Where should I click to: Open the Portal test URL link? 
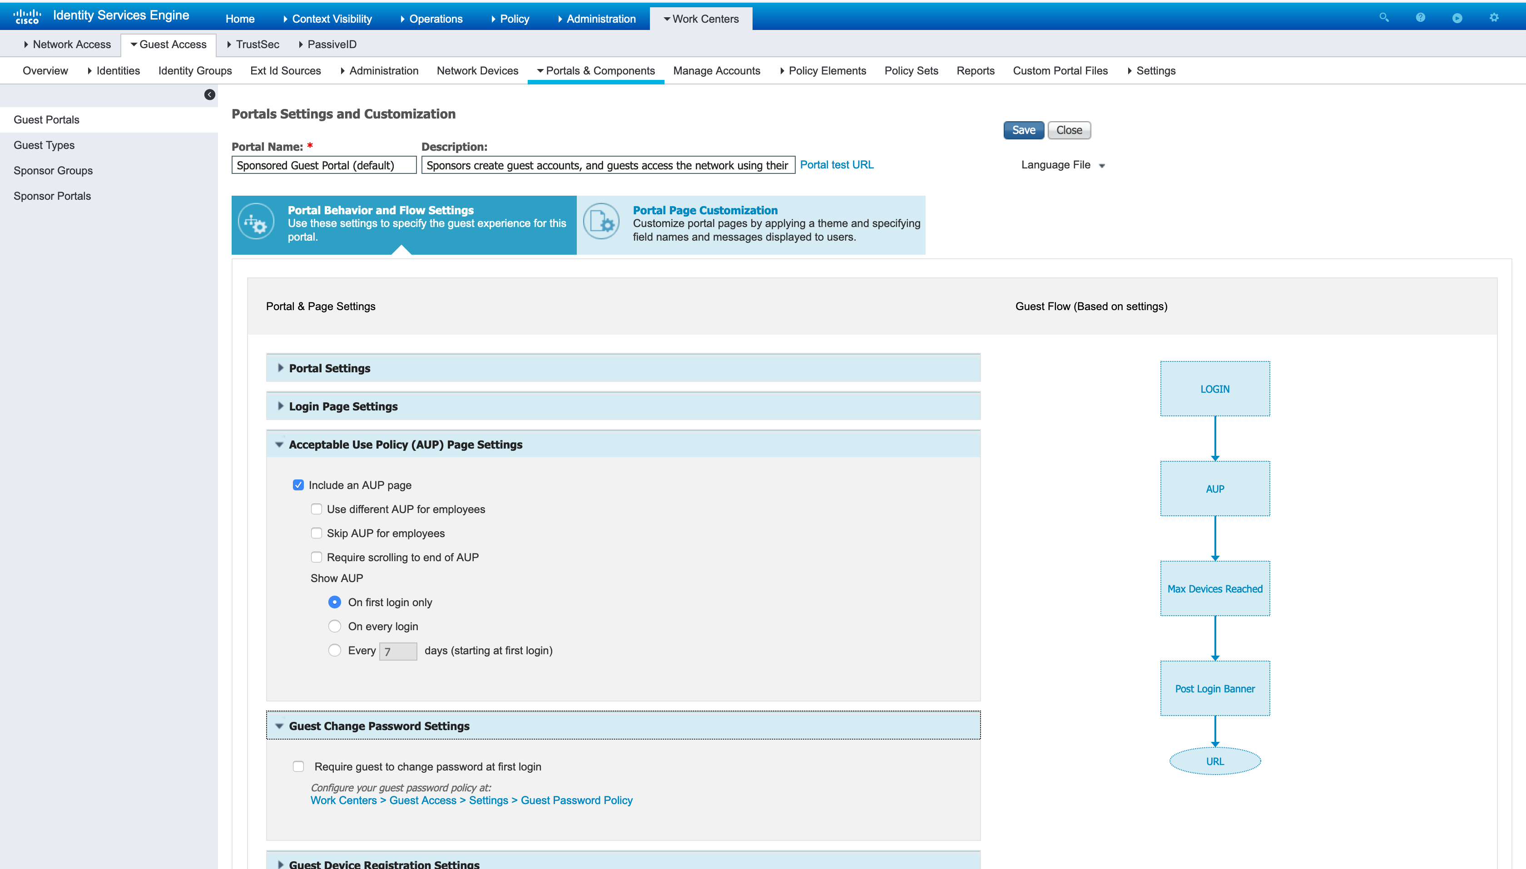pos(837,165)
